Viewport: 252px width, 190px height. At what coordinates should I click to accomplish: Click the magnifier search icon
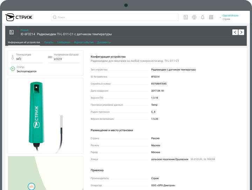55,17
